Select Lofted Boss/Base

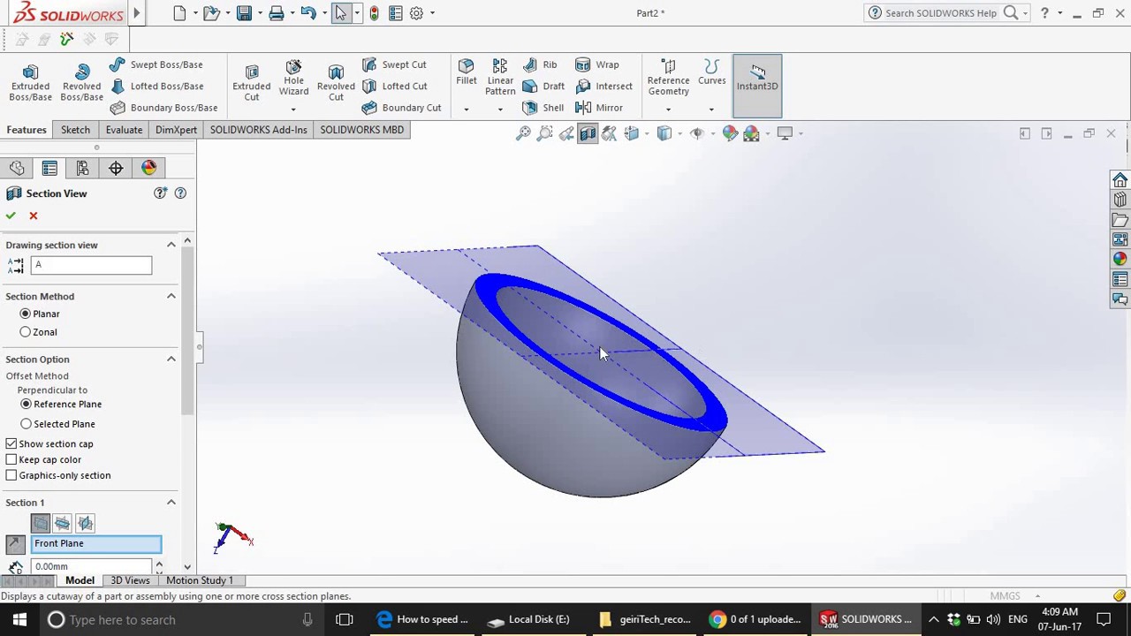[x=156, y=86]
